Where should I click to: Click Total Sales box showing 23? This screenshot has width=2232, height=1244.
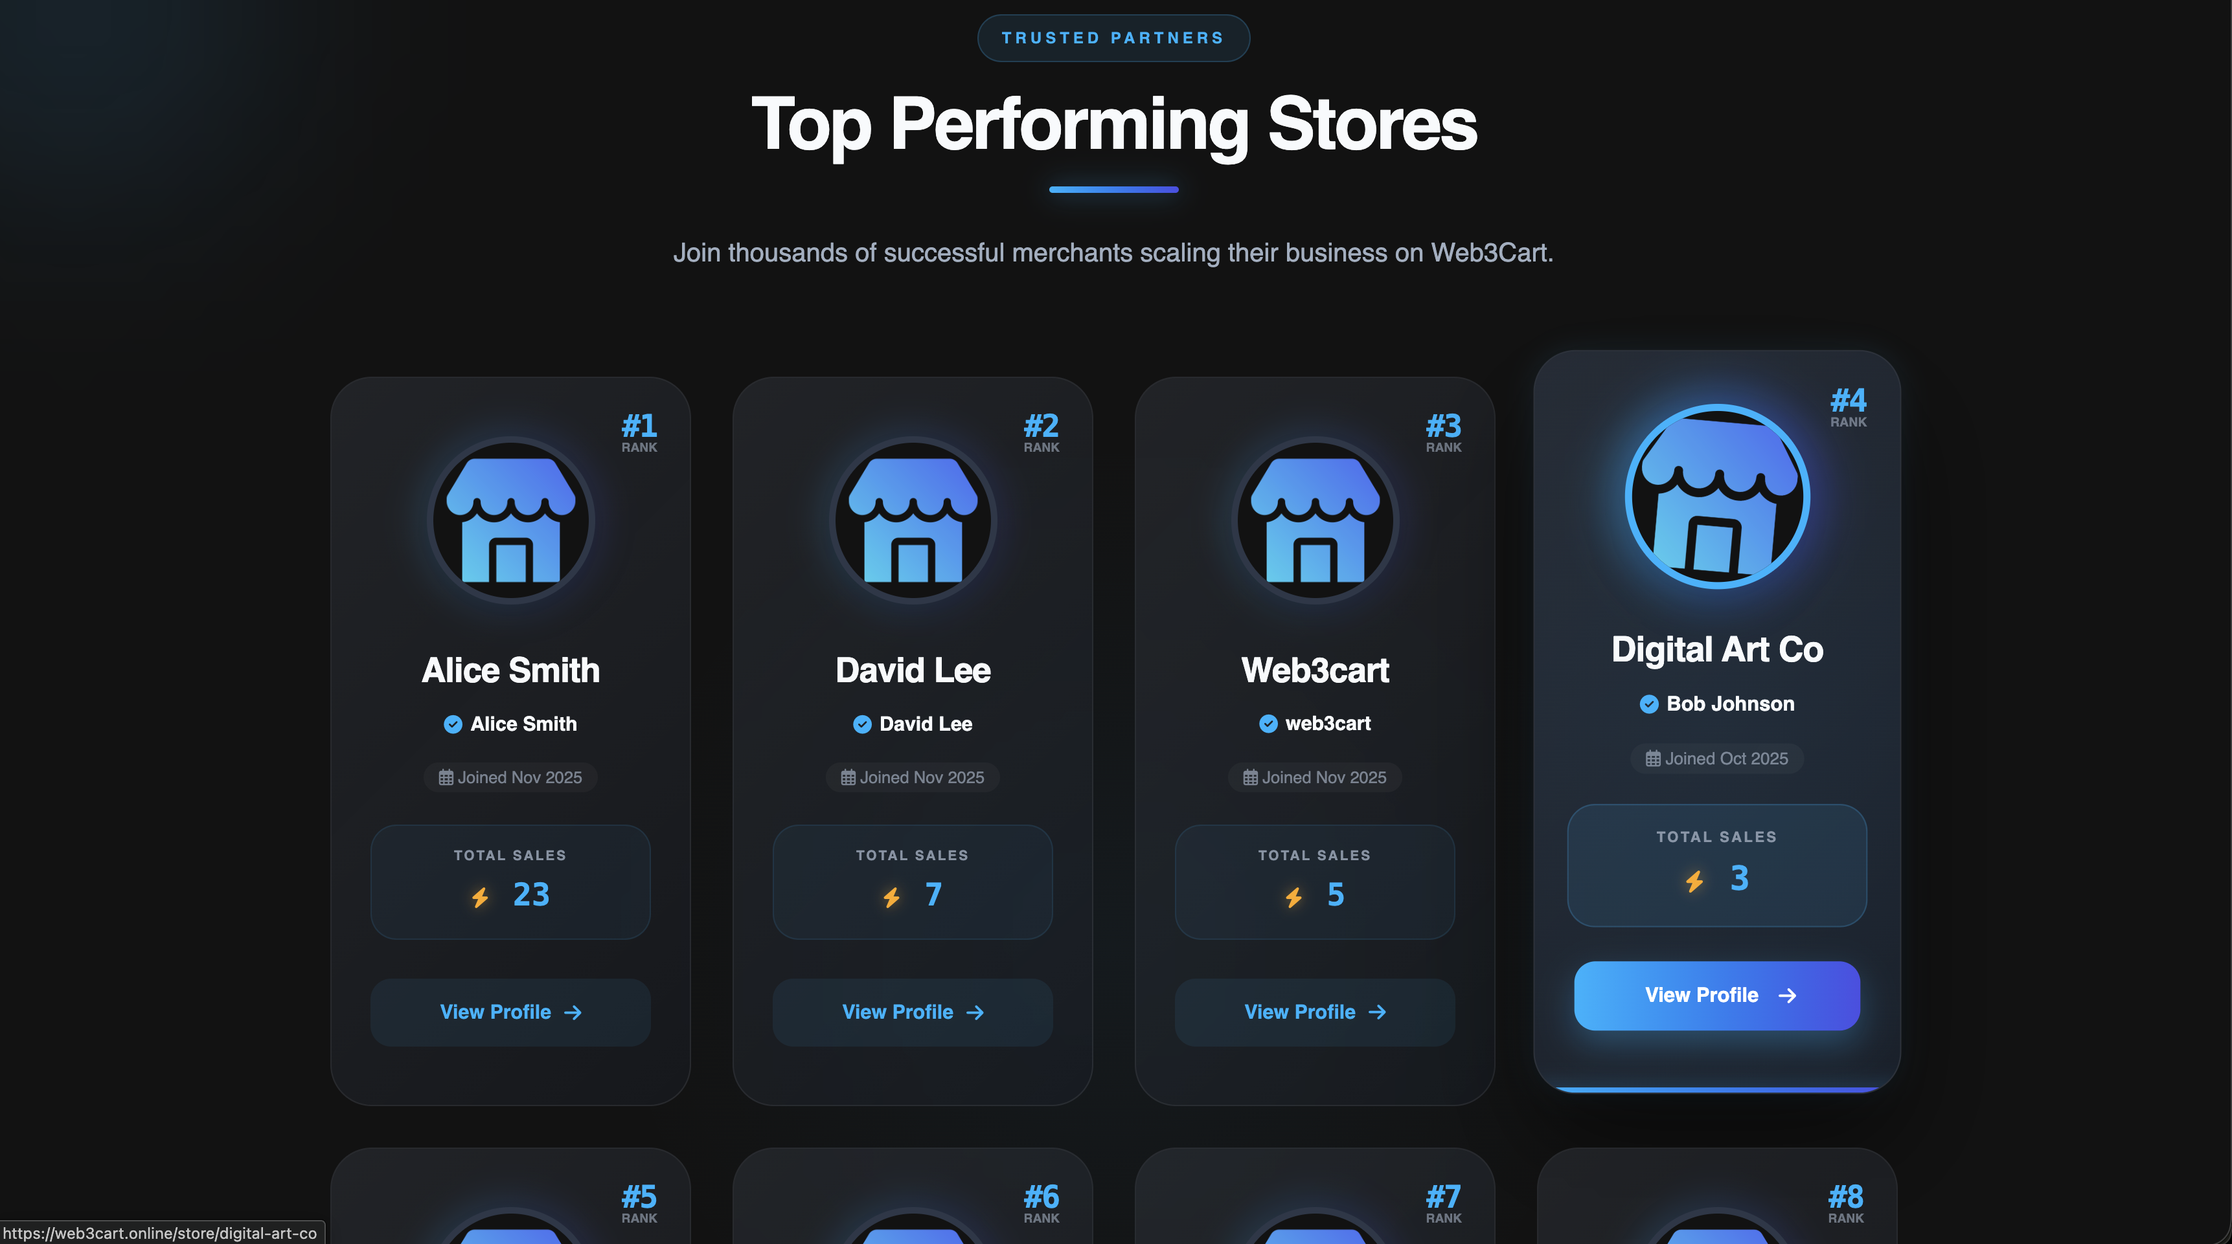tap(510, 882)
